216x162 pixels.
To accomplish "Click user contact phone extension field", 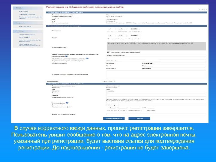I will coord(151,108).
